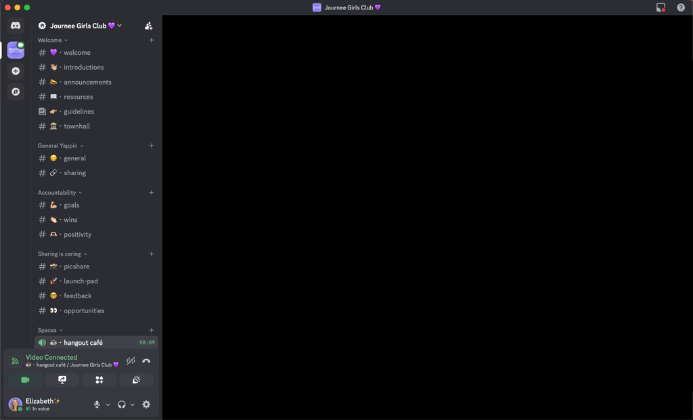
Task: Click the black video call area
Action: (428, 217)
